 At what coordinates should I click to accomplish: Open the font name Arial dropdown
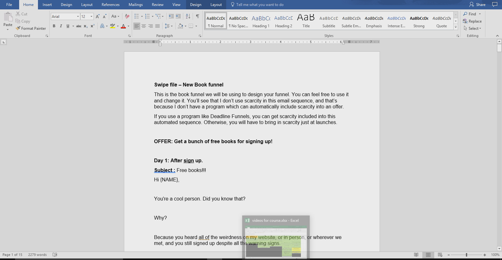coord(78,16)
